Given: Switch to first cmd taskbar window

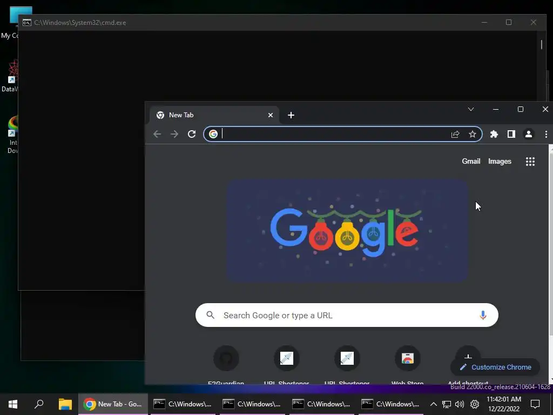Looking at the screenshot, I should (183, 404).
